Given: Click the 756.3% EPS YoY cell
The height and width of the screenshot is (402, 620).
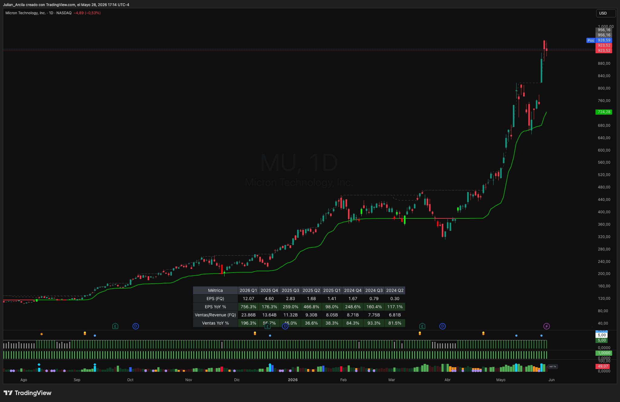Looking at the screenshot, I should pos(248,307).
